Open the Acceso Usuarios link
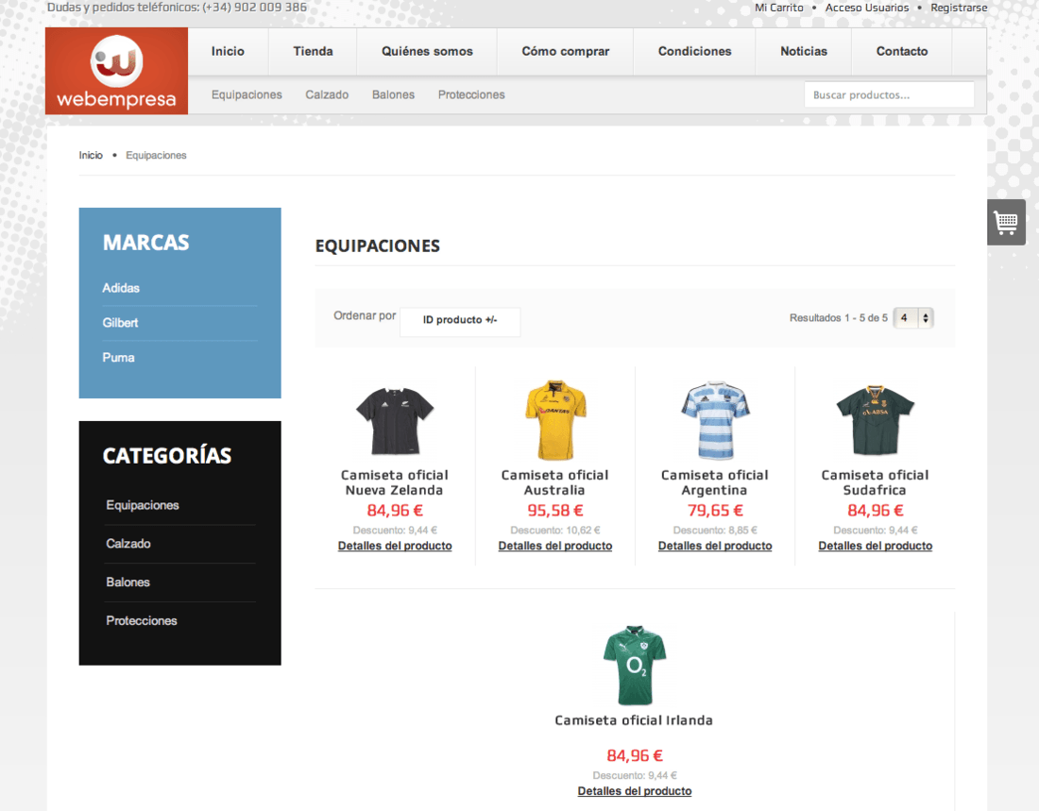This screenshot has width=1039, height=811. [x=867, y=8]
